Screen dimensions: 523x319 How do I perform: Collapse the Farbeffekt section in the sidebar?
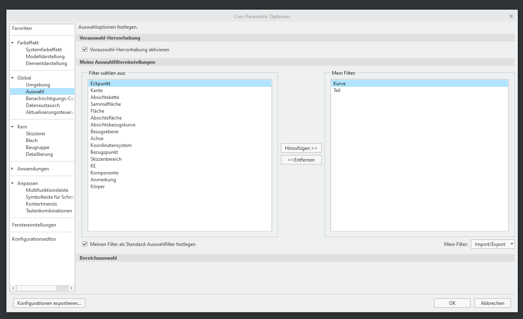[x=12, y=42]
